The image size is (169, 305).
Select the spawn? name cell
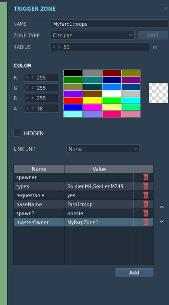pos(39,213)
